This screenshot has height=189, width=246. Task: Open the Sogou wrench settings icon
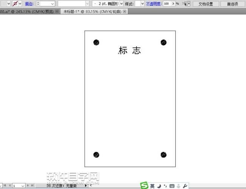pos(185,186)
